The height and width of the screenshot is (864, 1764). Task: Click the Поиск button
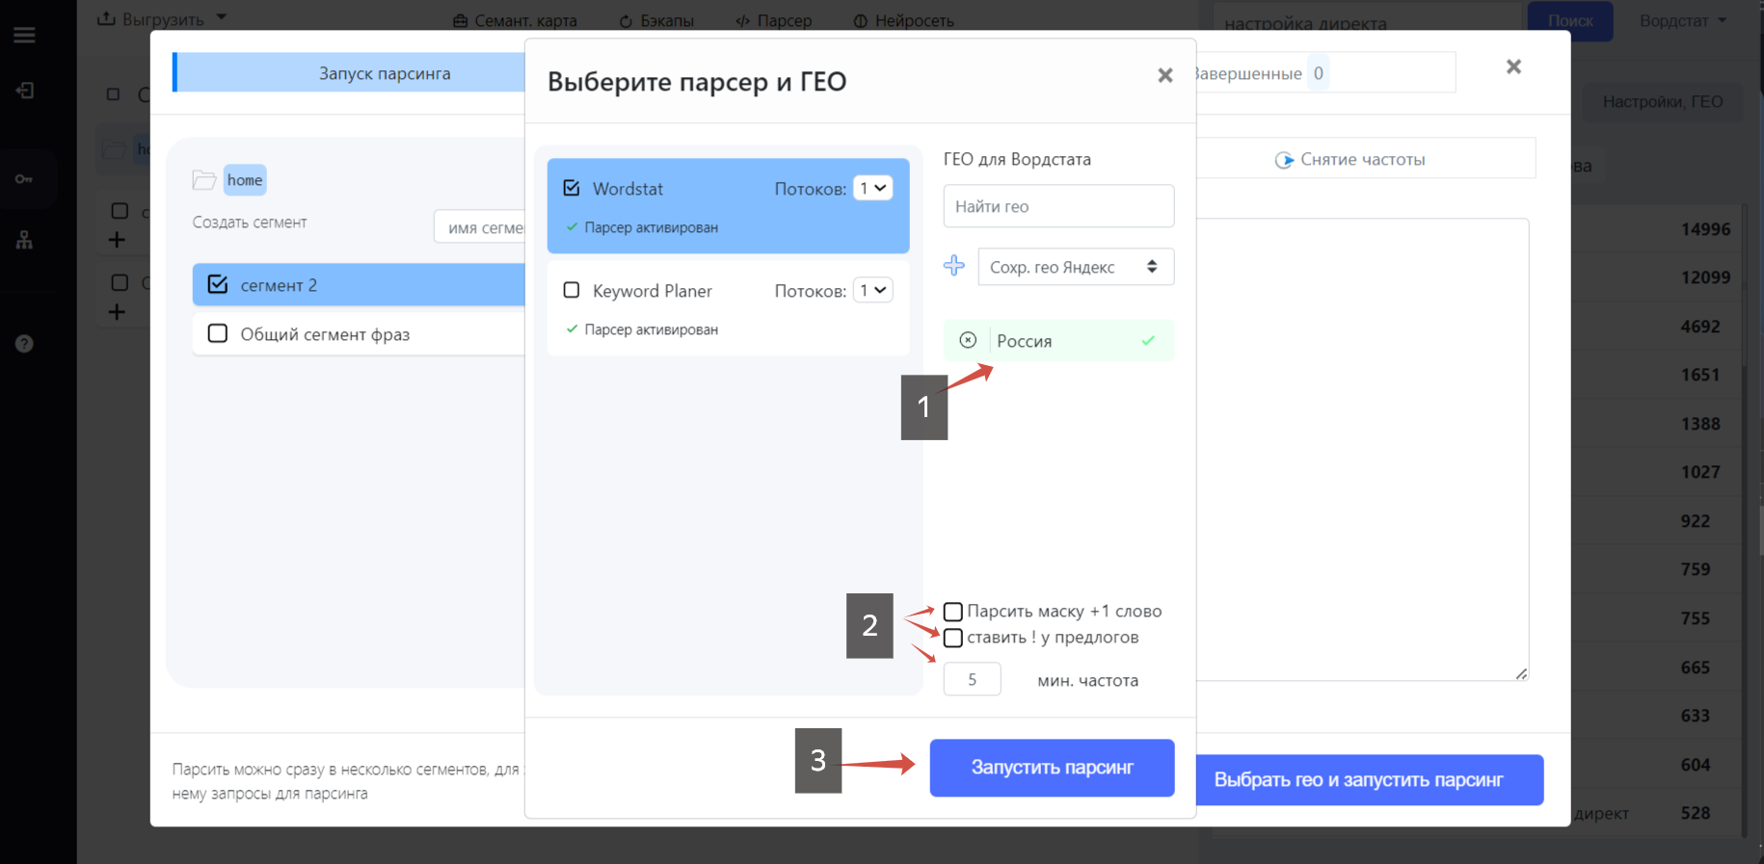coord(1570,20)
